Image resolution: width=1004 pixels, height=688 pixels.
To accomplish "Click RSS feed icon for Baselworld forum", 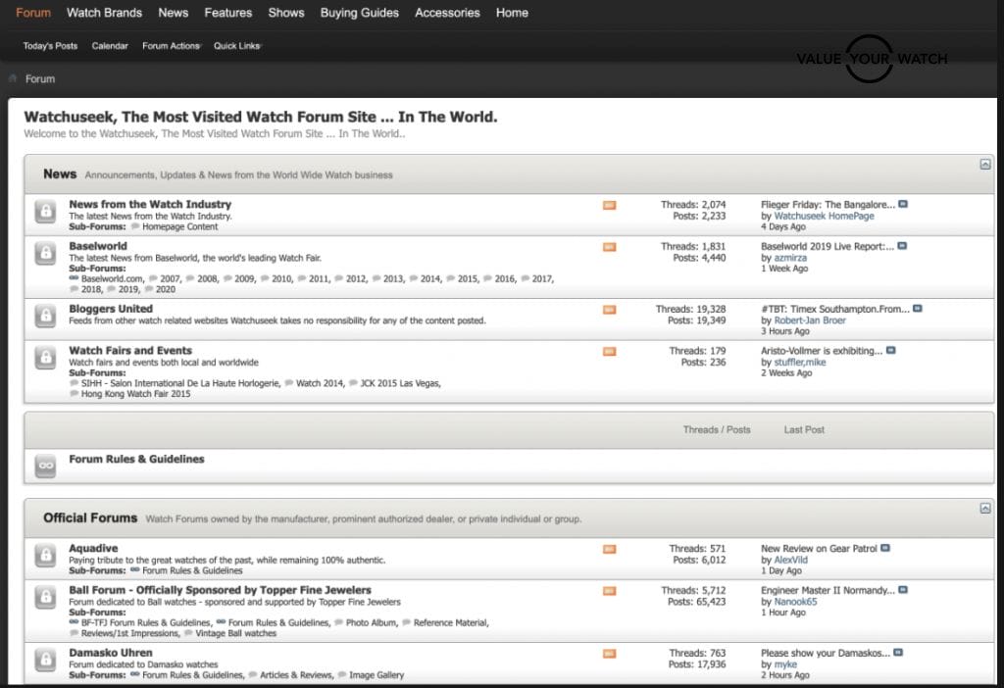I will (609, 247).
